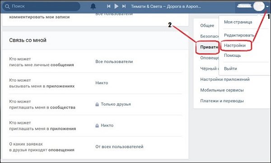Open Настройки from profile menu

235,45
